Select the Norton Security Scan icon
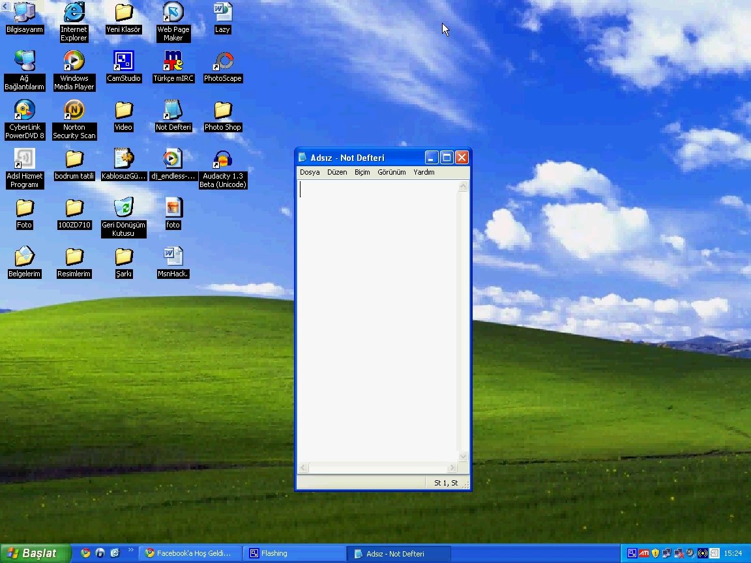The image size is (751, 563). tap(74, 119)
